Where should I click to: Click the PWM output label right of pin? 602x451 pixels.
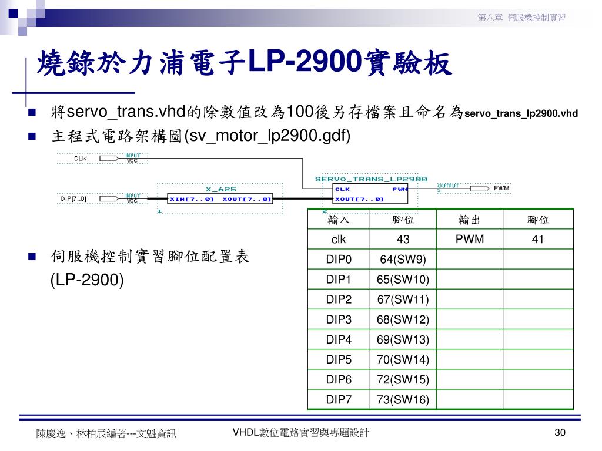[501, 188]
